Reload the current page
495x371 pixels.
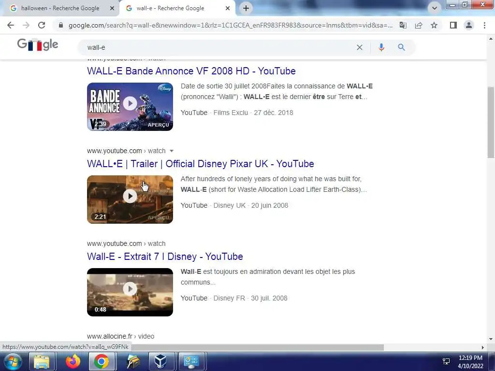(42, 25)
